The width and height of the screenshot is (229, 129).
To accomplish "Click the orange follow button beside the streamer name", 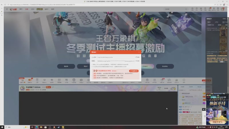I will [x=48, y=87].
